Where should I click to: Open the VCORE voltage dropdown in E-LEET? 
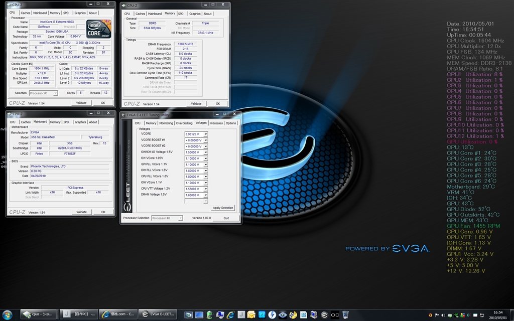coord(205,134)
